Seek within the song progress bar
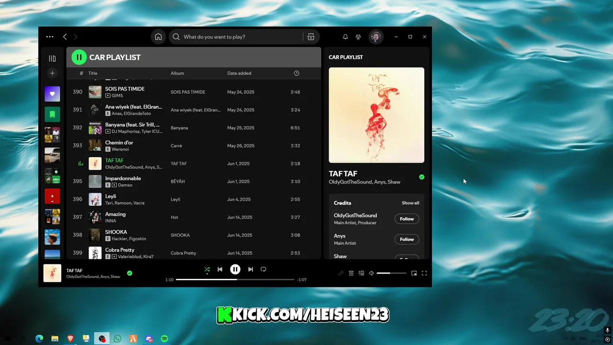Image resolution: width=613 pixels, height=345 pixels. [235, 279]
